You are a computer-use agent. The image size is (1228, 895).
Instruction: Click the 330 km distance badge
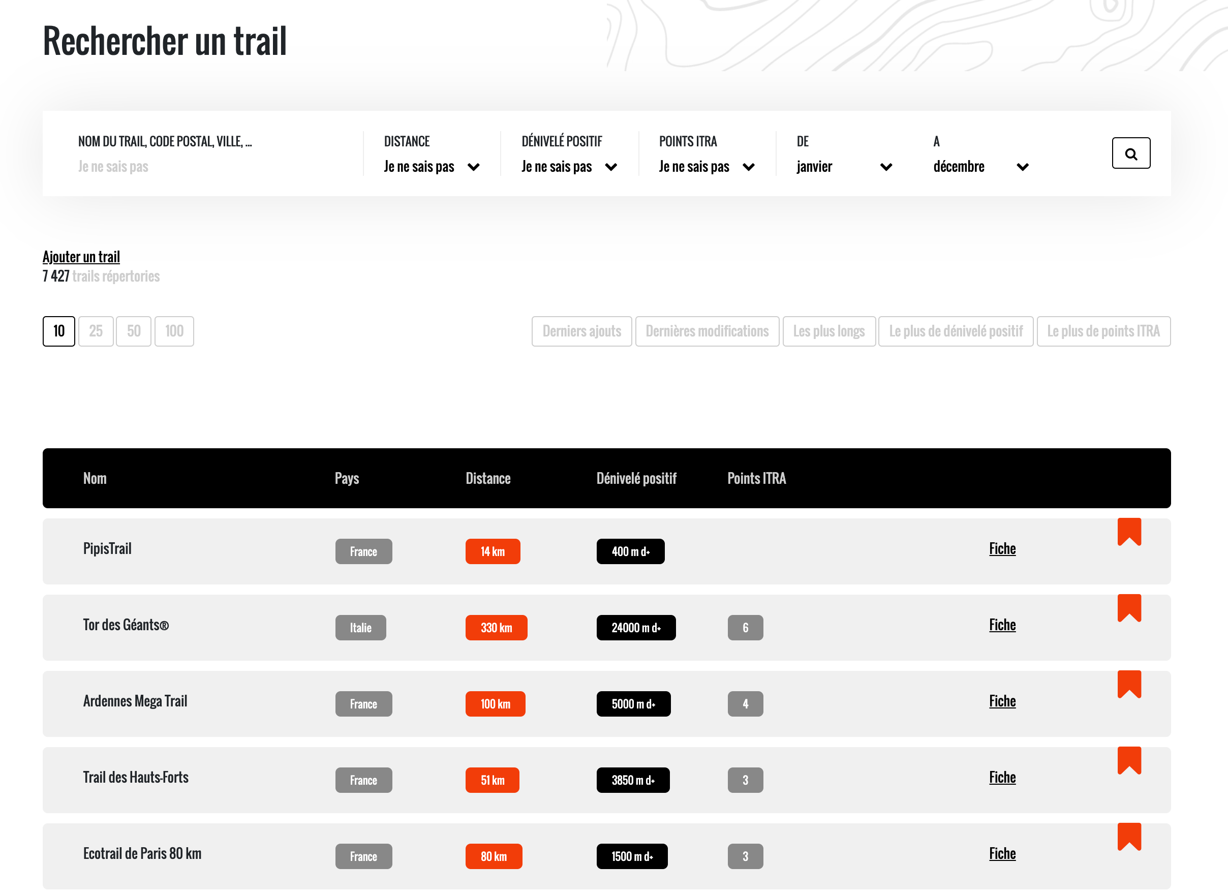(496, 628)
